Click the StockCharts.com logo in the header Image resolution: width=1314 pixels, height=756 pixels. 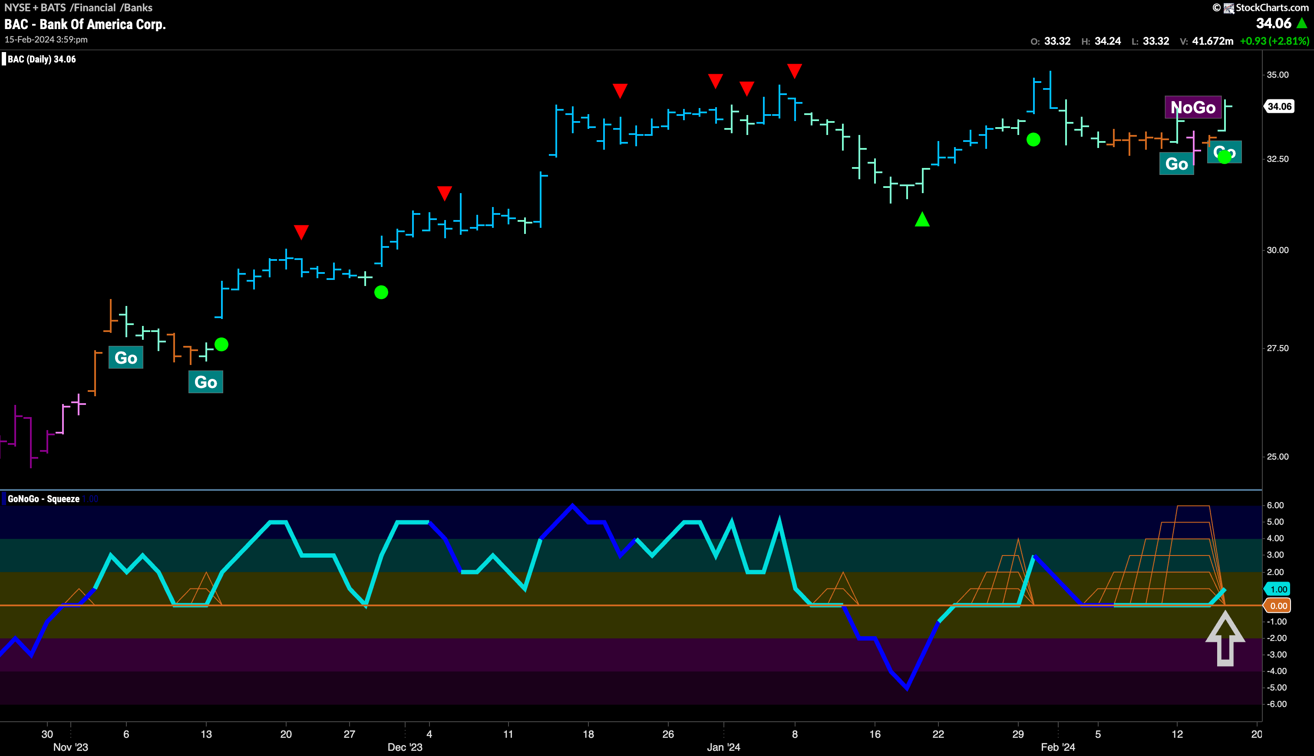tap(1266, 7)
